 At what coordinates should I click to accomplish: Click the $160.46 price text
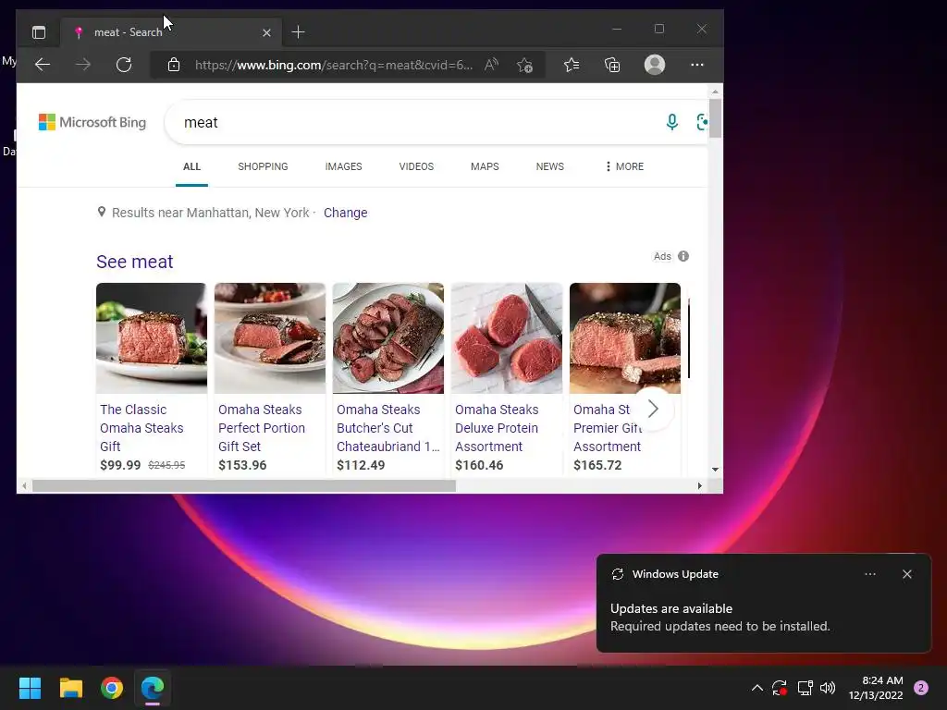coord(479,465)
